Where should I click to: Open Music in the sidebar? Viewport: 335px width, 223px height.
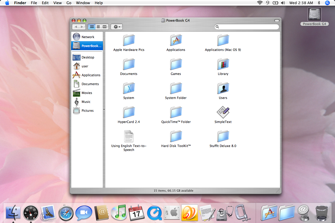point(87,102)
